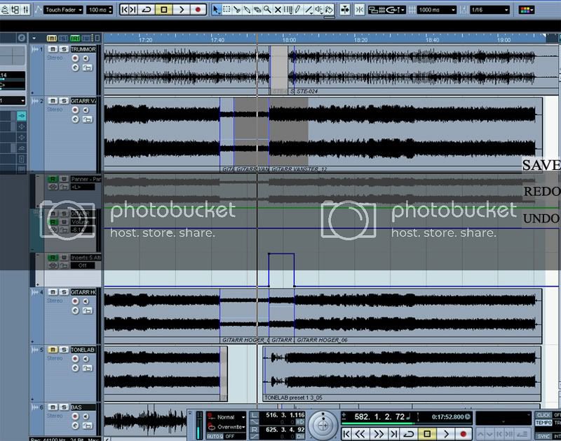The image size is (561, 441).
Task: Click the inspector edit 'e' button
Action: (x=22, y=38)
